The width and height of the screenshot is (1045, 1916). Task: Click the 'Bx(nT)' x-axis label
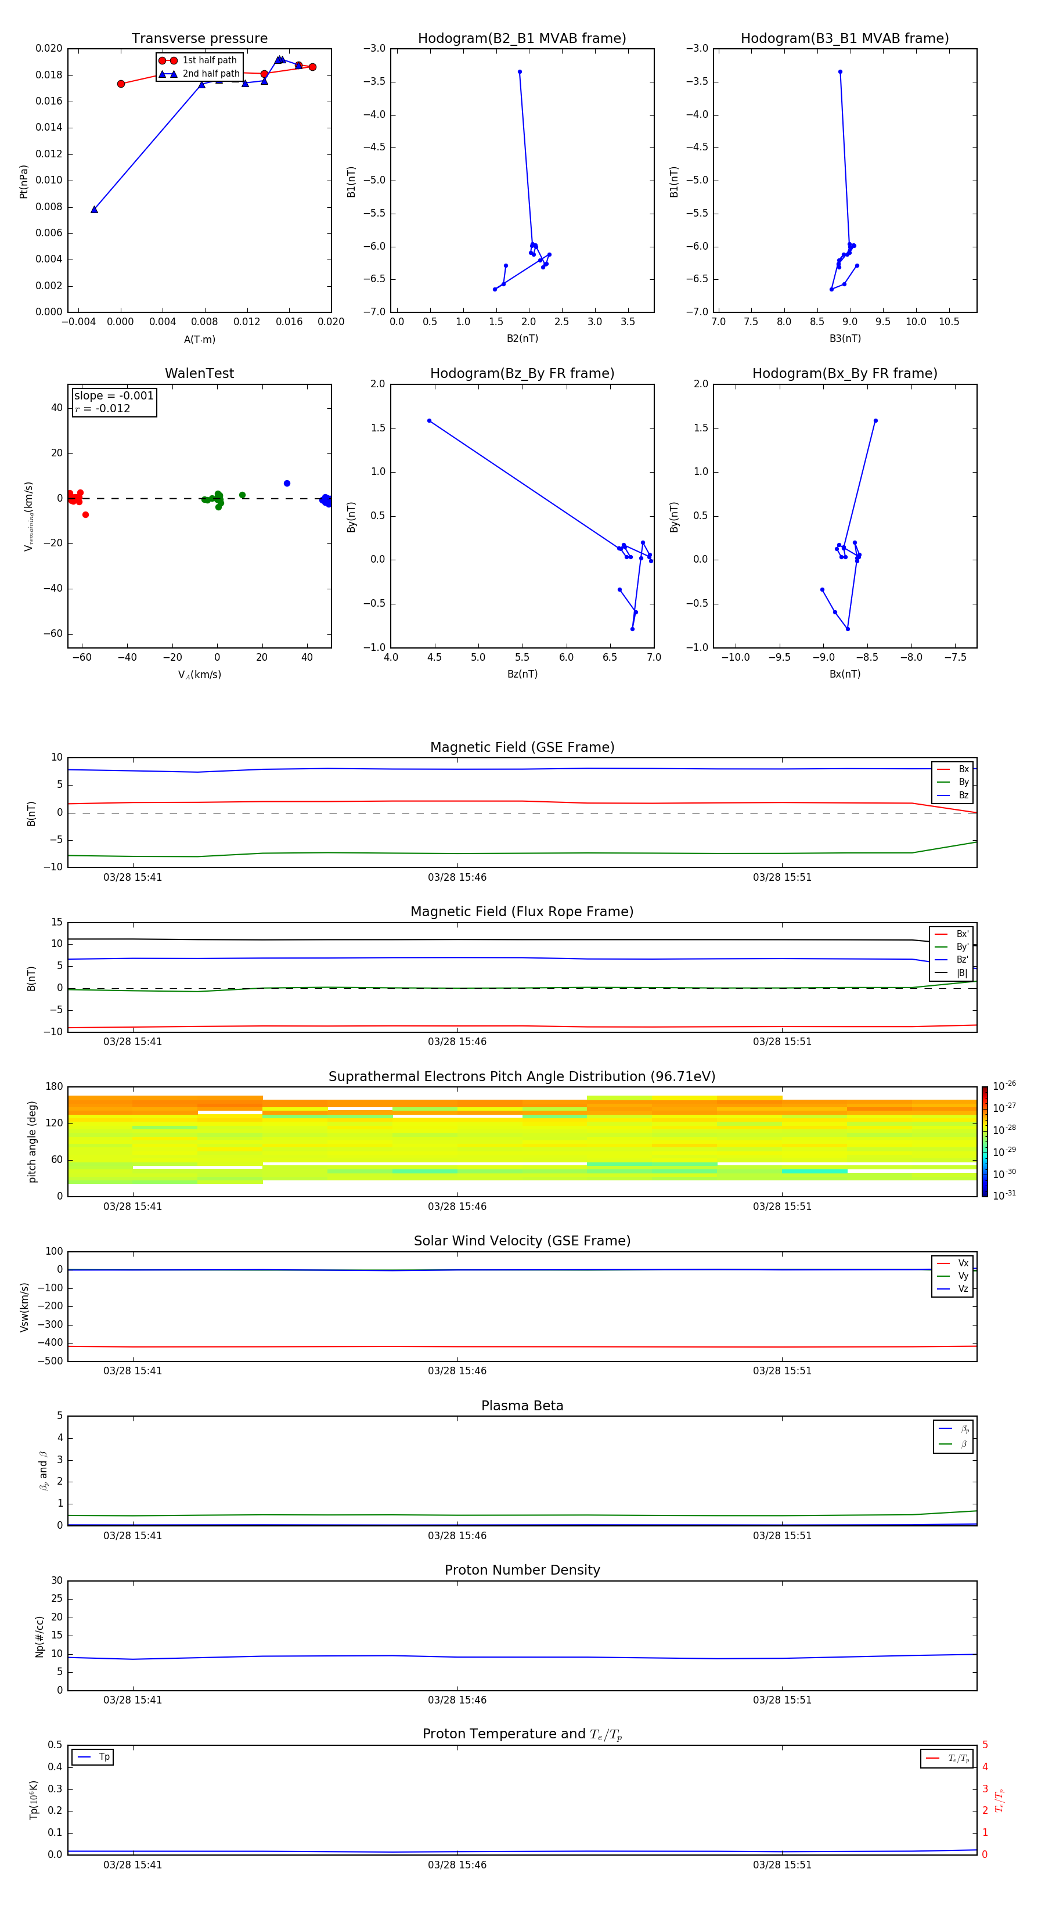[x=845, y=674]
